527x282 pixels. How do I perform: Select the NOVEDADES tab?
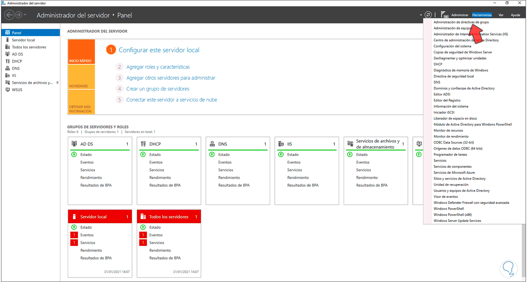[81, 77]
